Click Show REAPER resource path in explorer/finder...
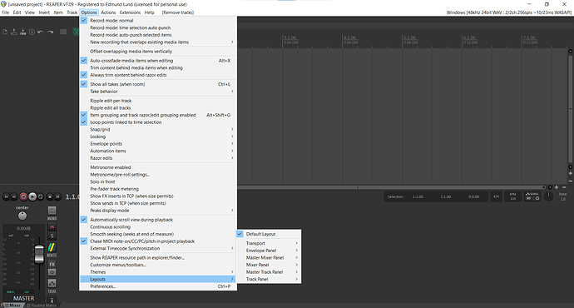Image resolution: width=574 pixels, height=308 pixels. [158, 258]
